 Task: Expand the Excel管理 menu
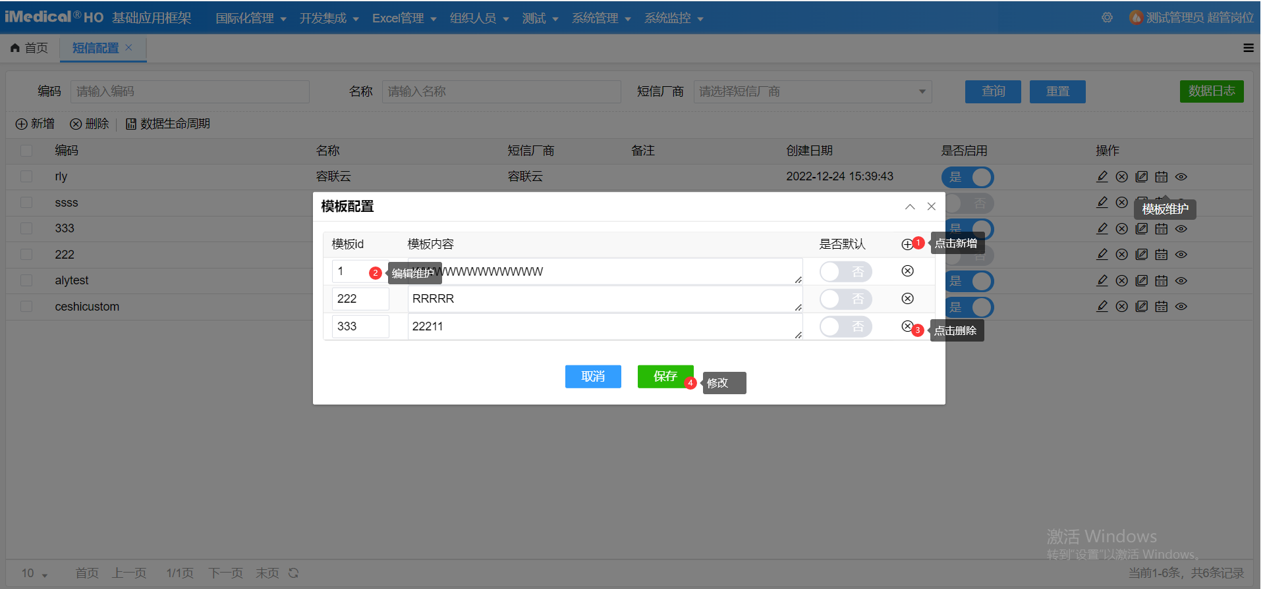tap(405, 18)
